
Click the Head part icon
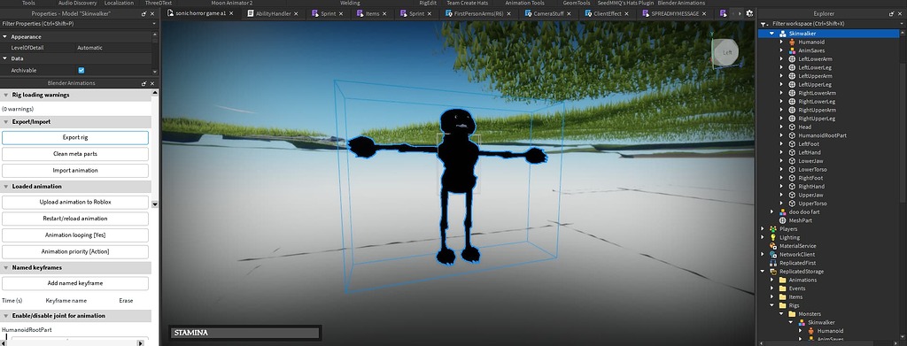coord(792,127)
